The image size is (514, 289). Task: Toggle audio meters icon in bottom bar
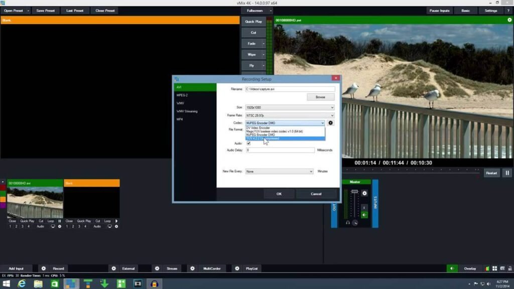(x=487, y=269)
